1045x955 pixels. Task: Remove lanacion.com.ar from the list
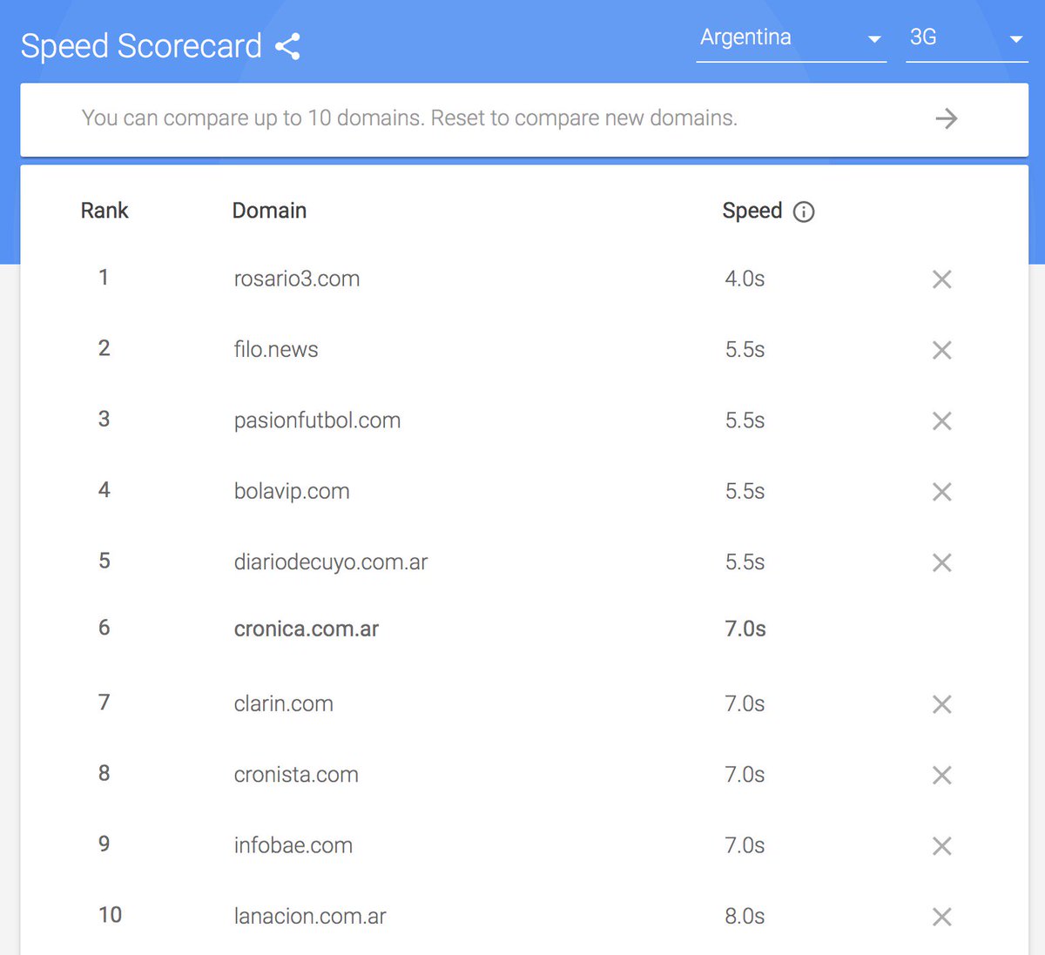[941, 917]
